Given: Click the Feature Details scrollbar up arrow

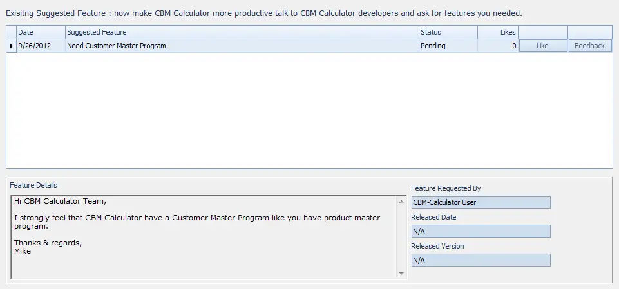Looking at the screenshot, I should [x=401, y=202].
